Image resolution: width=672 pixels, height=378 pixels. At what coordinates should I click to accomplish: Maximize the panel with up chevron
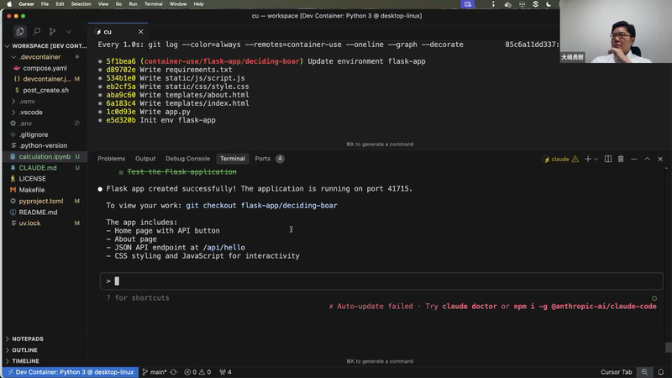647,159
